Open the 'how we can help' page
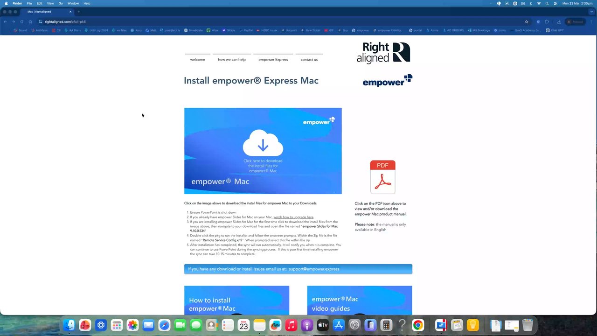Viewport: 597px width, 336px height. click(x=232, y=60)
